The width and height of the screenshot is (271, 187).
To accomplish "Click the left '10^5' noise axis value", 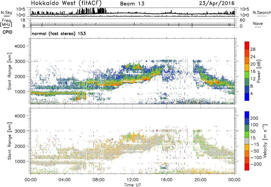I will pos(21,9).
